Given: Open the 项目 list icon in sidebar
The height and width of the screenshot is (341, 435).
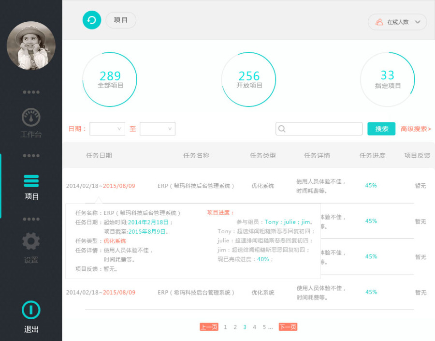Looking at the screenshot, I should tap(30, 180).
